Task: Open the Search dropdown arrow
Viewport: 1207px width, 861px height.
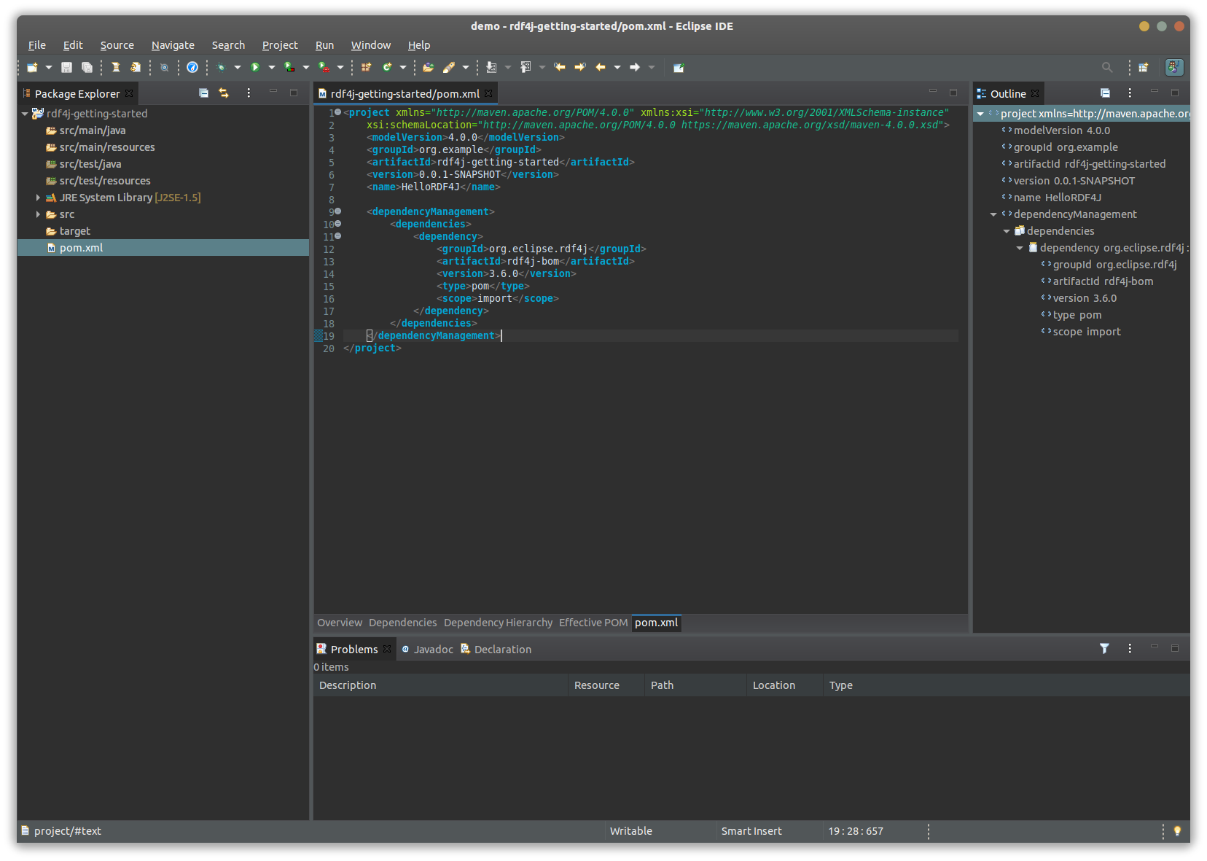Action: 466,68
